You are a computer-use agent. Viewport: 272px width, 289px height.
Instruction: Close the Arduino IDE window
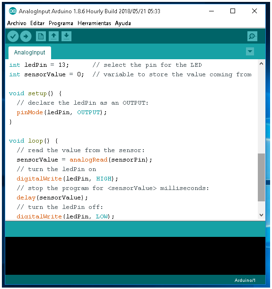(x=254, y=11)
